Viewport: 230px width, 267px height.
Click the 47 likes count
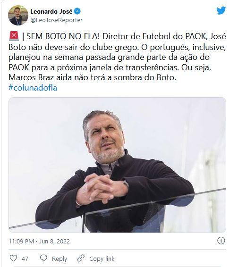pos(25,259)
